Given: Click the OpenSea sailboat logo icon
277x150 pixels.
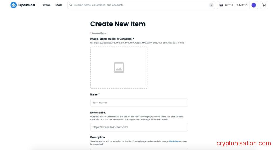Looking at the screenshot, I should pos(14,5).
